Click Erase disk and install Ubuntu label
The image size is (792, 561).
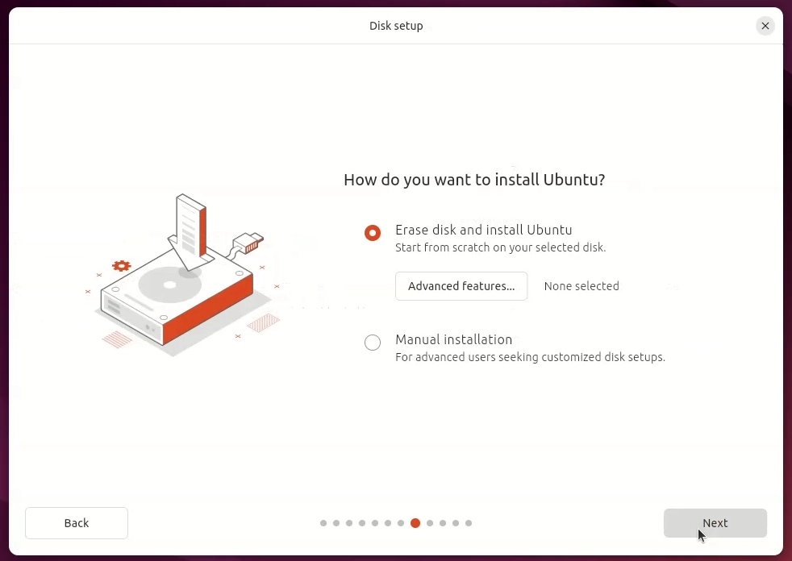click(483, 230)
